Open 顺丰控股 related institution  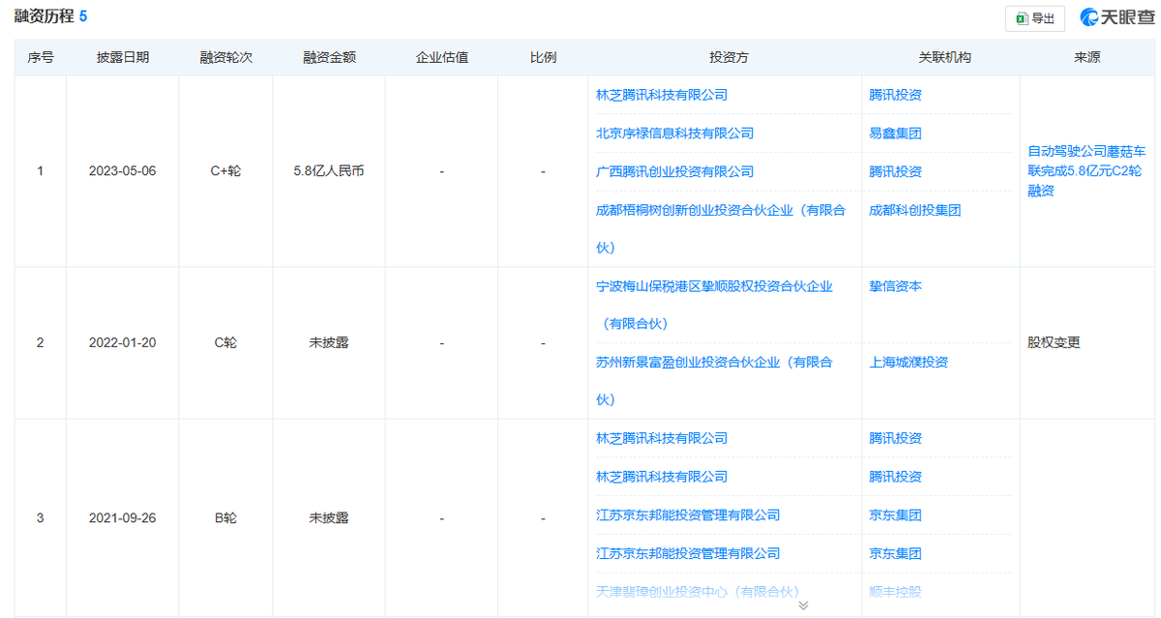point(895,591)
